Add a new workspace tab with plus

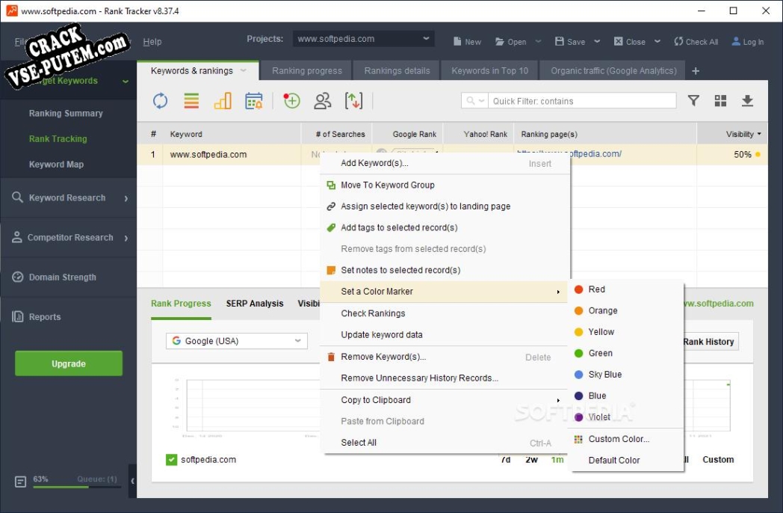695,71
